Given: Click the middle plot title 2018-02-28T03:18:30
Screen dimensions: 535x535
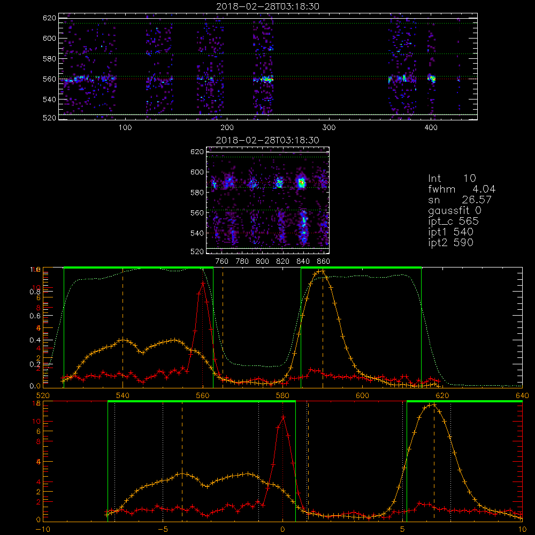Looking at the screenshot, I should pos(267,140).
